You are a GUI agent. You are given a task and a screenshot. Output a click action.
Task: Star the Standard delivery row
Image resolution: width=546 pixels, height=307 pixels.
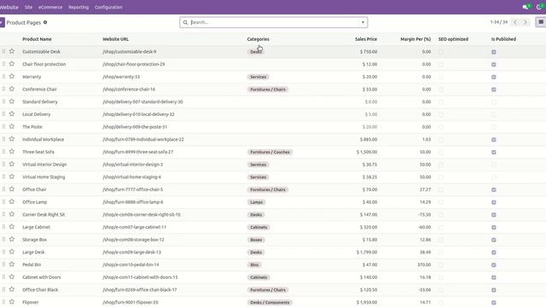tap(12, 101)
